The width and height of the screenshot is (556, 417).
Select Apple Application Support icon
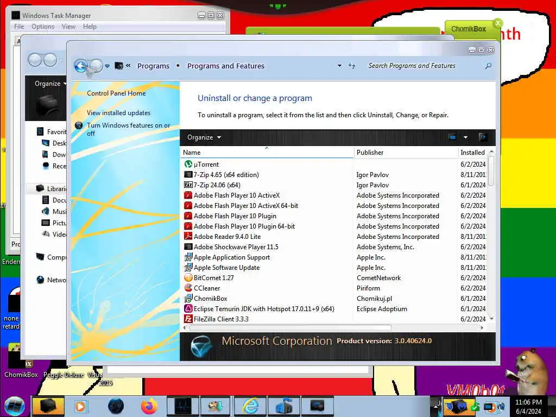pos(188,257)
